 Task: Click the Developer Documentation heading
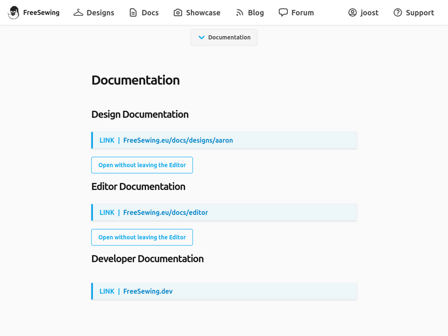pos(147,259)
